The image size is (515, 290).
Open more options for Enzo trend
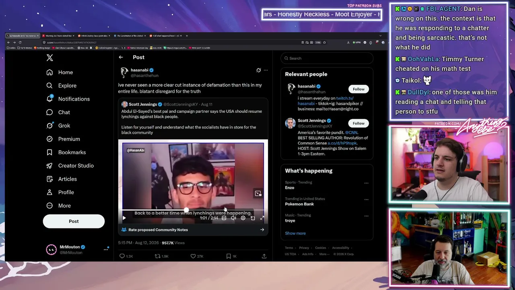(x=366, y=183)
